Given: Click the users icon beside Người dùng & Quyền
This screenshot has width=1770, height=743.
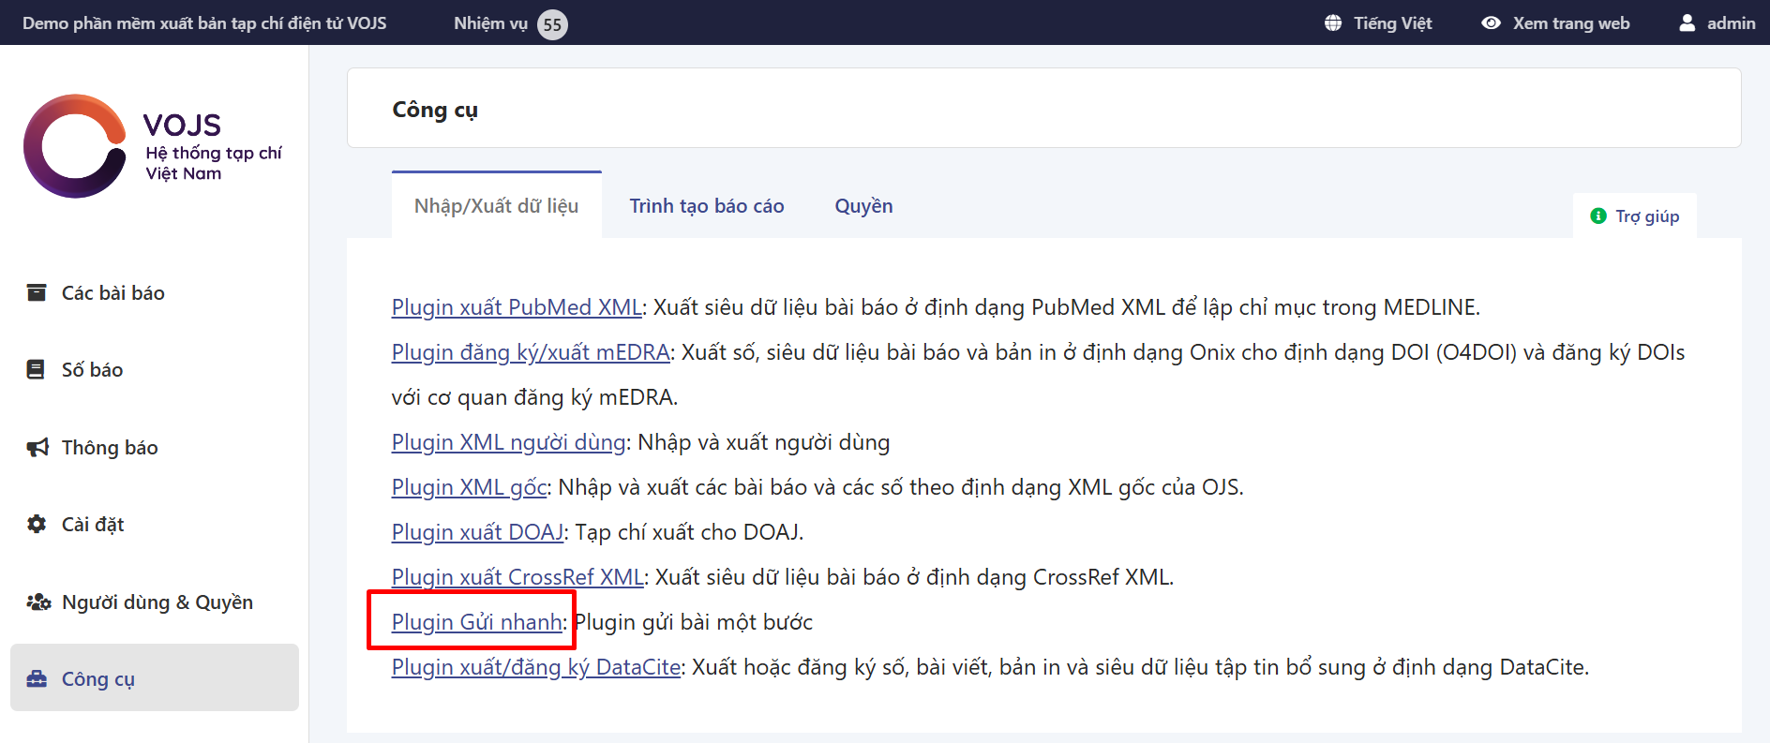Looking at the screenshot, I should point(38,602).
